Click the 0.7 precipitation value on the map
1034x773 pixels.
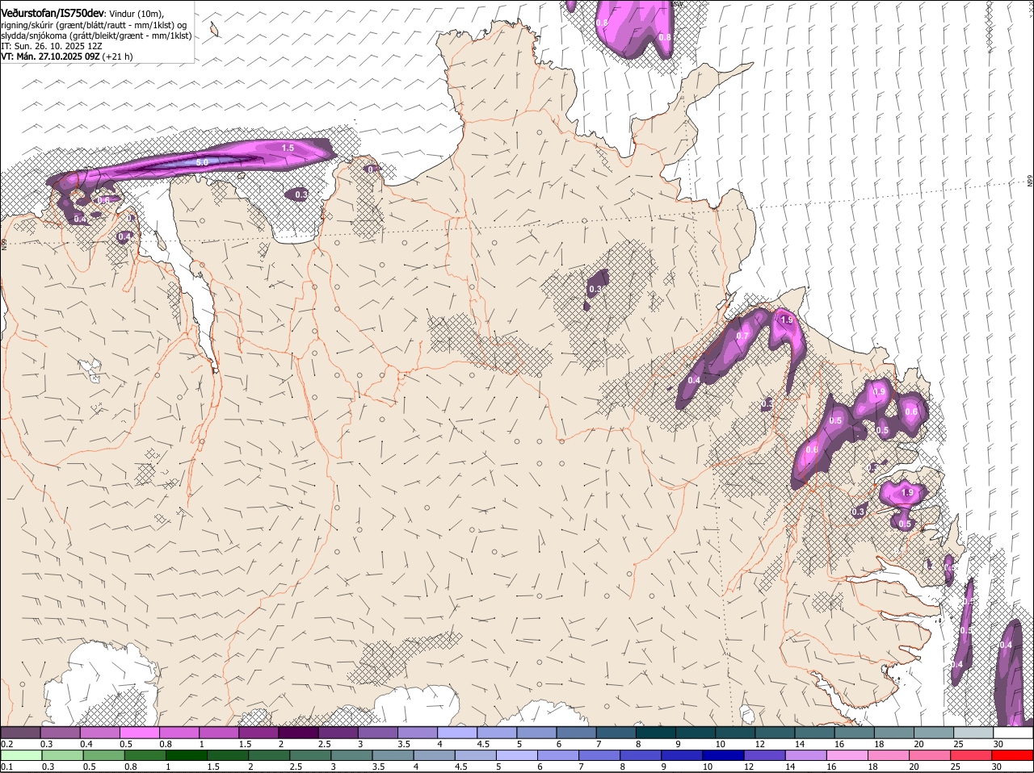pos(742,336)
